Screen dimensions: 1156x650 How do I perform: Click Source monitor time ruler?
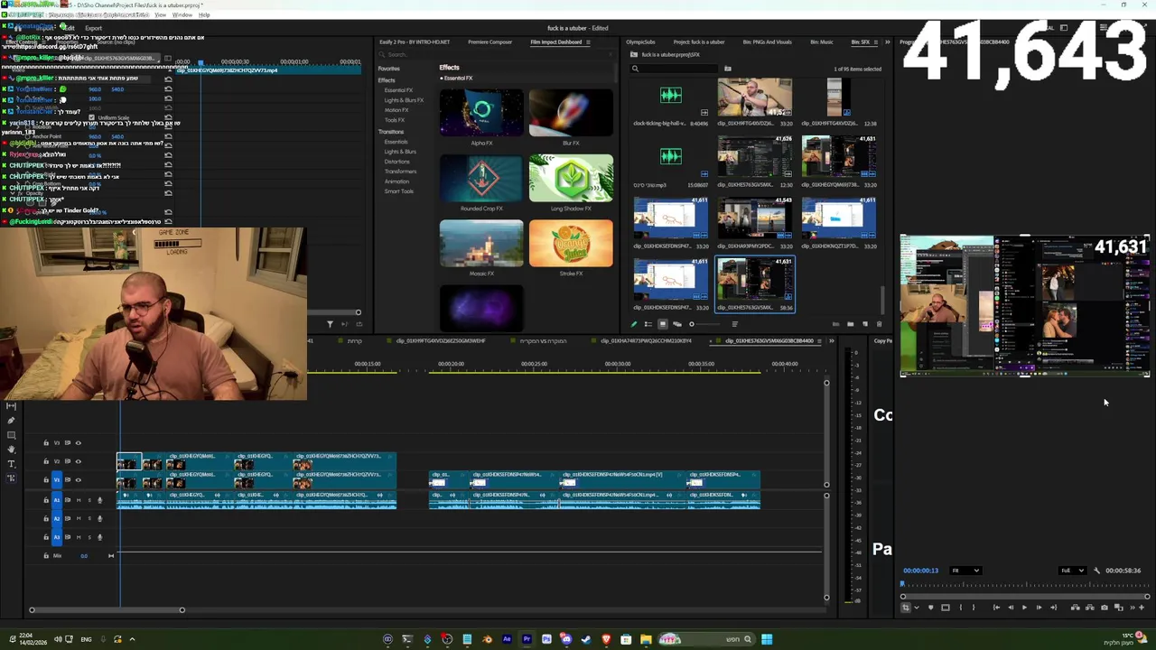click(x=1024, y=585)
